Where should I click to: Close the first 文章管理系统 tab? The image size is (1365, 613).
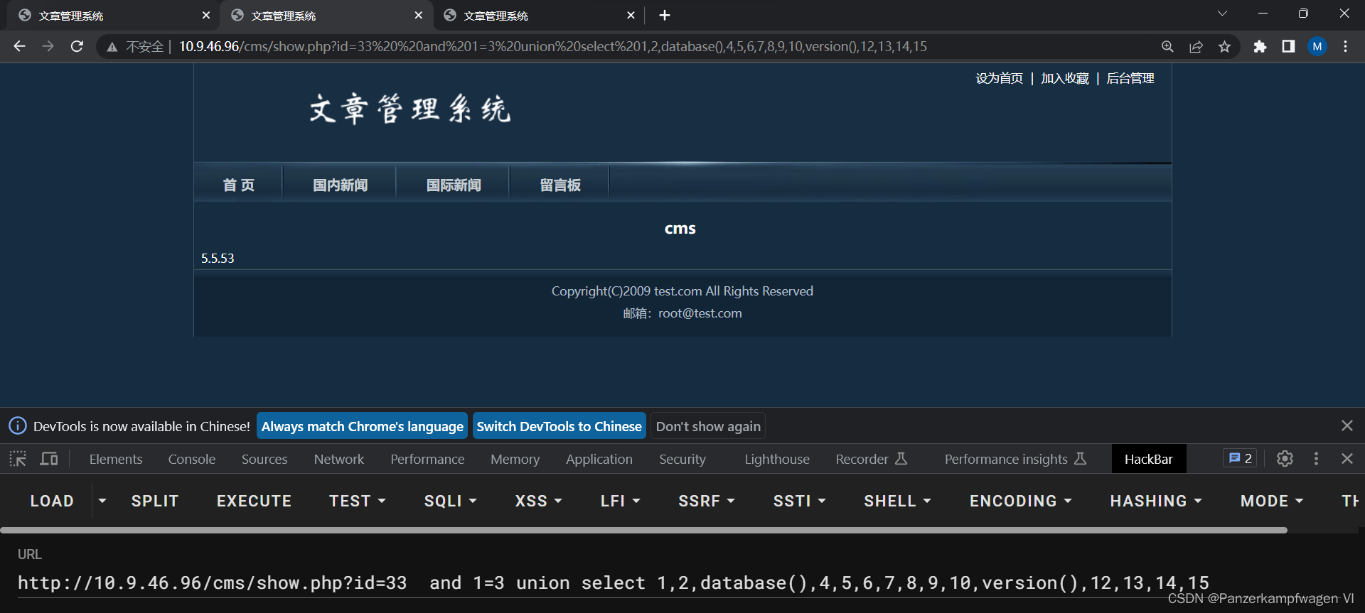coord(206,15)
